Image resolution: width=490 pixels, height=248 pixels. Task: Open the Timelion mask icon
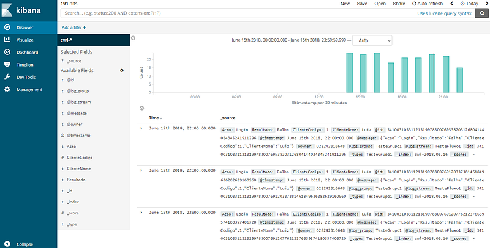[x=7, y=65]
